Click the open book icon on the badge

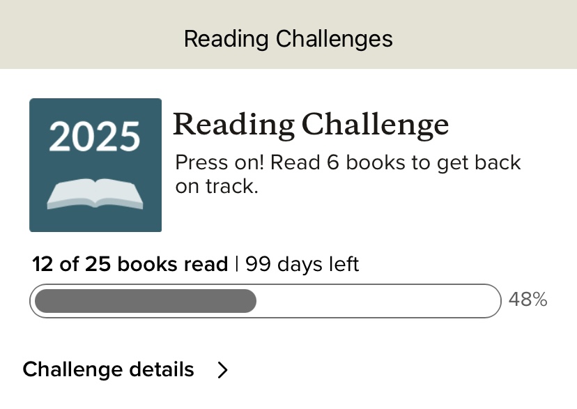(95, 194)
